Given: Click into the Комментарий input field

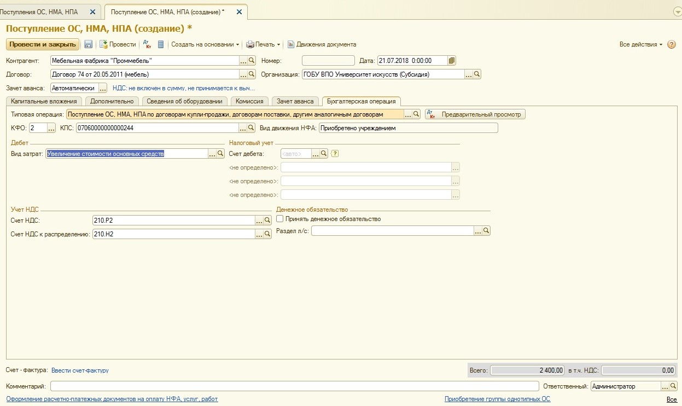Looking at the screenshot, I should point(294,386).
